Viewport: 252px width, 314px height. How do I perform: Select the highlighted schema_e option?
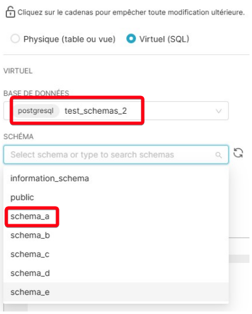[x=116, y=292]
